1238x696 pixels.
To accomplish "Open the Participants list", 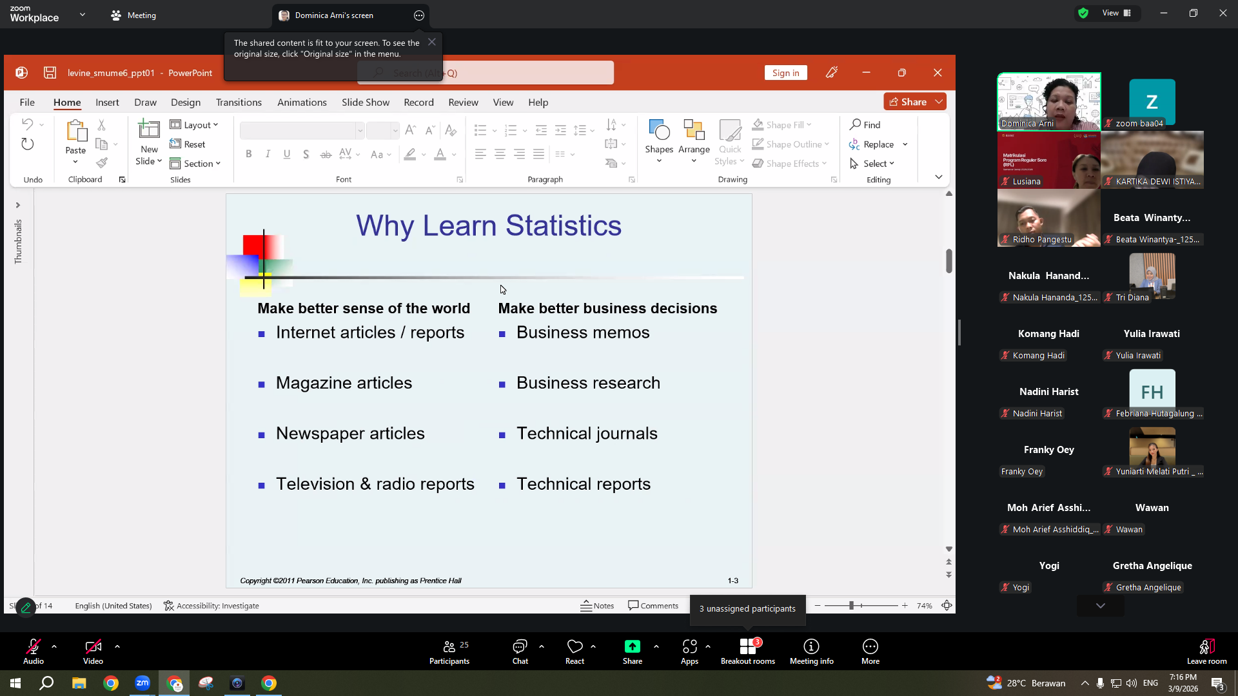I will click(449, 652).
